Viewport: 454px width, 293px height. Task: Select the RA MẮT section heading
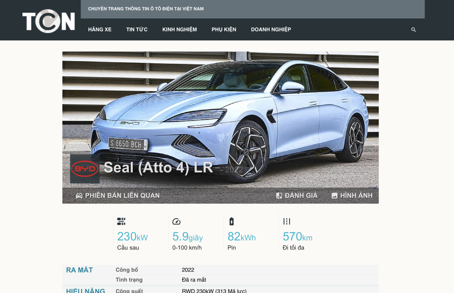point(79,270)
